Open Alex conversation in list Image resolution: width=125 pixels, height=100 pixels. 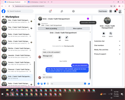17,21
